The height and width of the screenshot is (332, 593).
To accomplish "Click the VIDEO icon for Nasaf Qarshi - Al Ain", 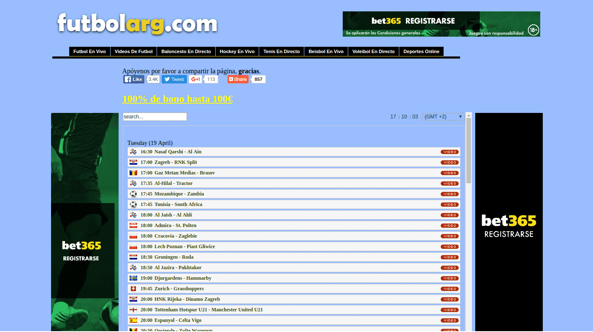I will [449, 152].
